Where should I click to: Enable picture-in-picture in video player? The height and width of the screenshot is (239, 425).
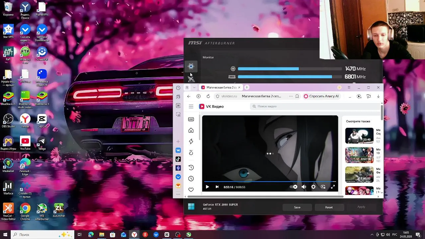(323, 187)
